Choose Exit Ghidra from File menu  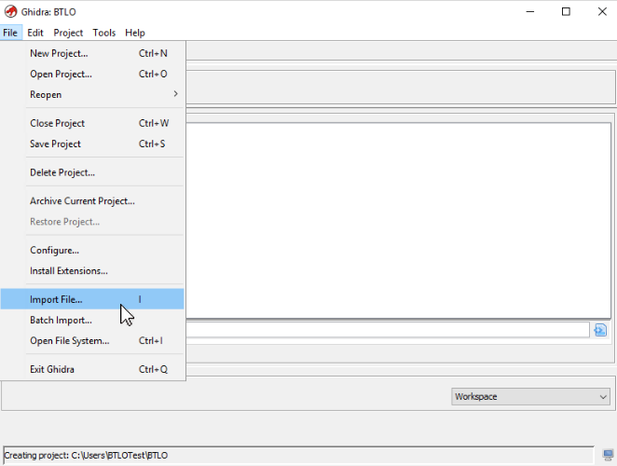tap(92, 369)
